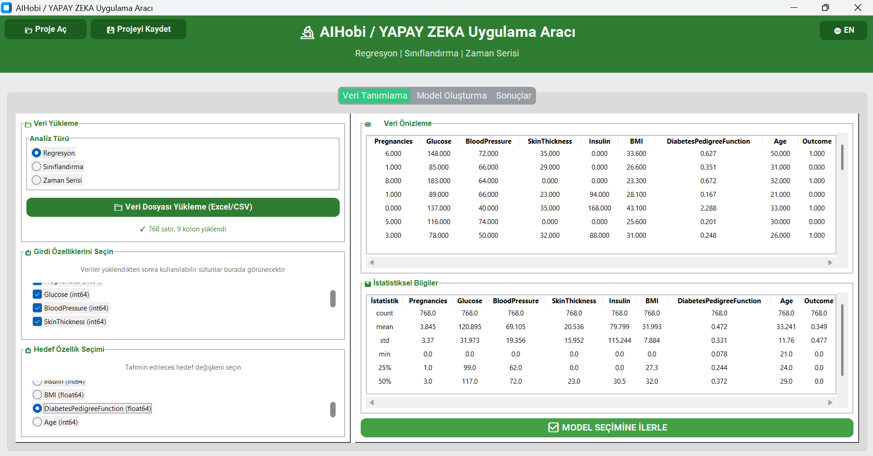Click the AIHobi microscope logo icon in header
873x456 pixels.
[307, 32]
